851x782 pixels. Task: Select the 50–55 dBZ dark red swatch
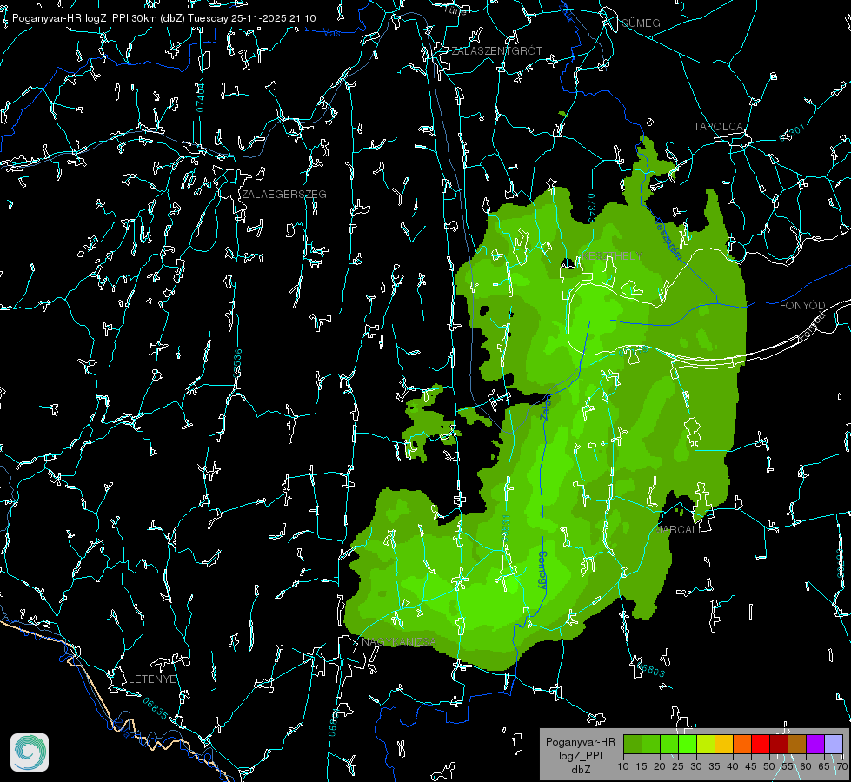pyautogui.click(x=779, y=744)
